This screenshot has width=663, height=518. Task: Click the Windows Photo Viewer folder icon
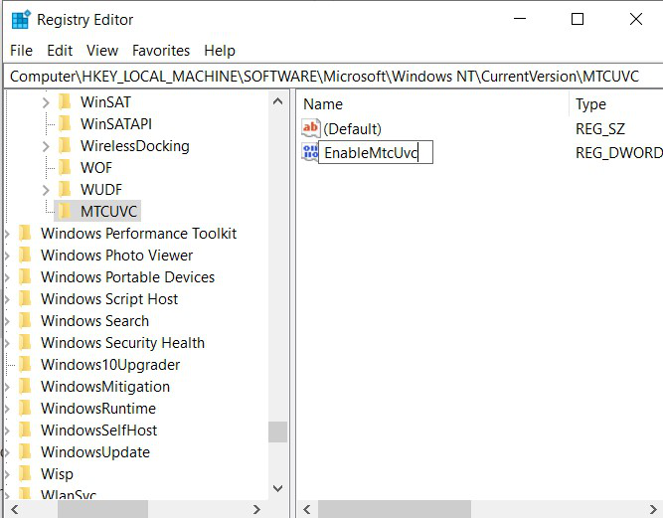point(25,255)
